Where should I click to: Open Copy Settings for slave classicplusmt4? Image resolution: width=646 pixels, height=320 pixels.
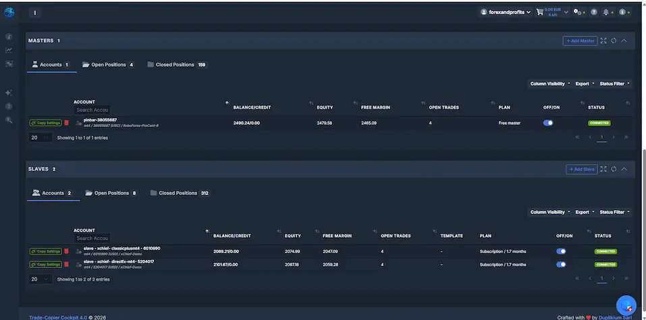[45, 251]
